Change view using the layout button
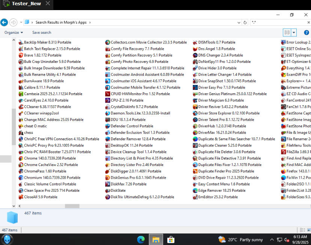 tap(287, 33)
